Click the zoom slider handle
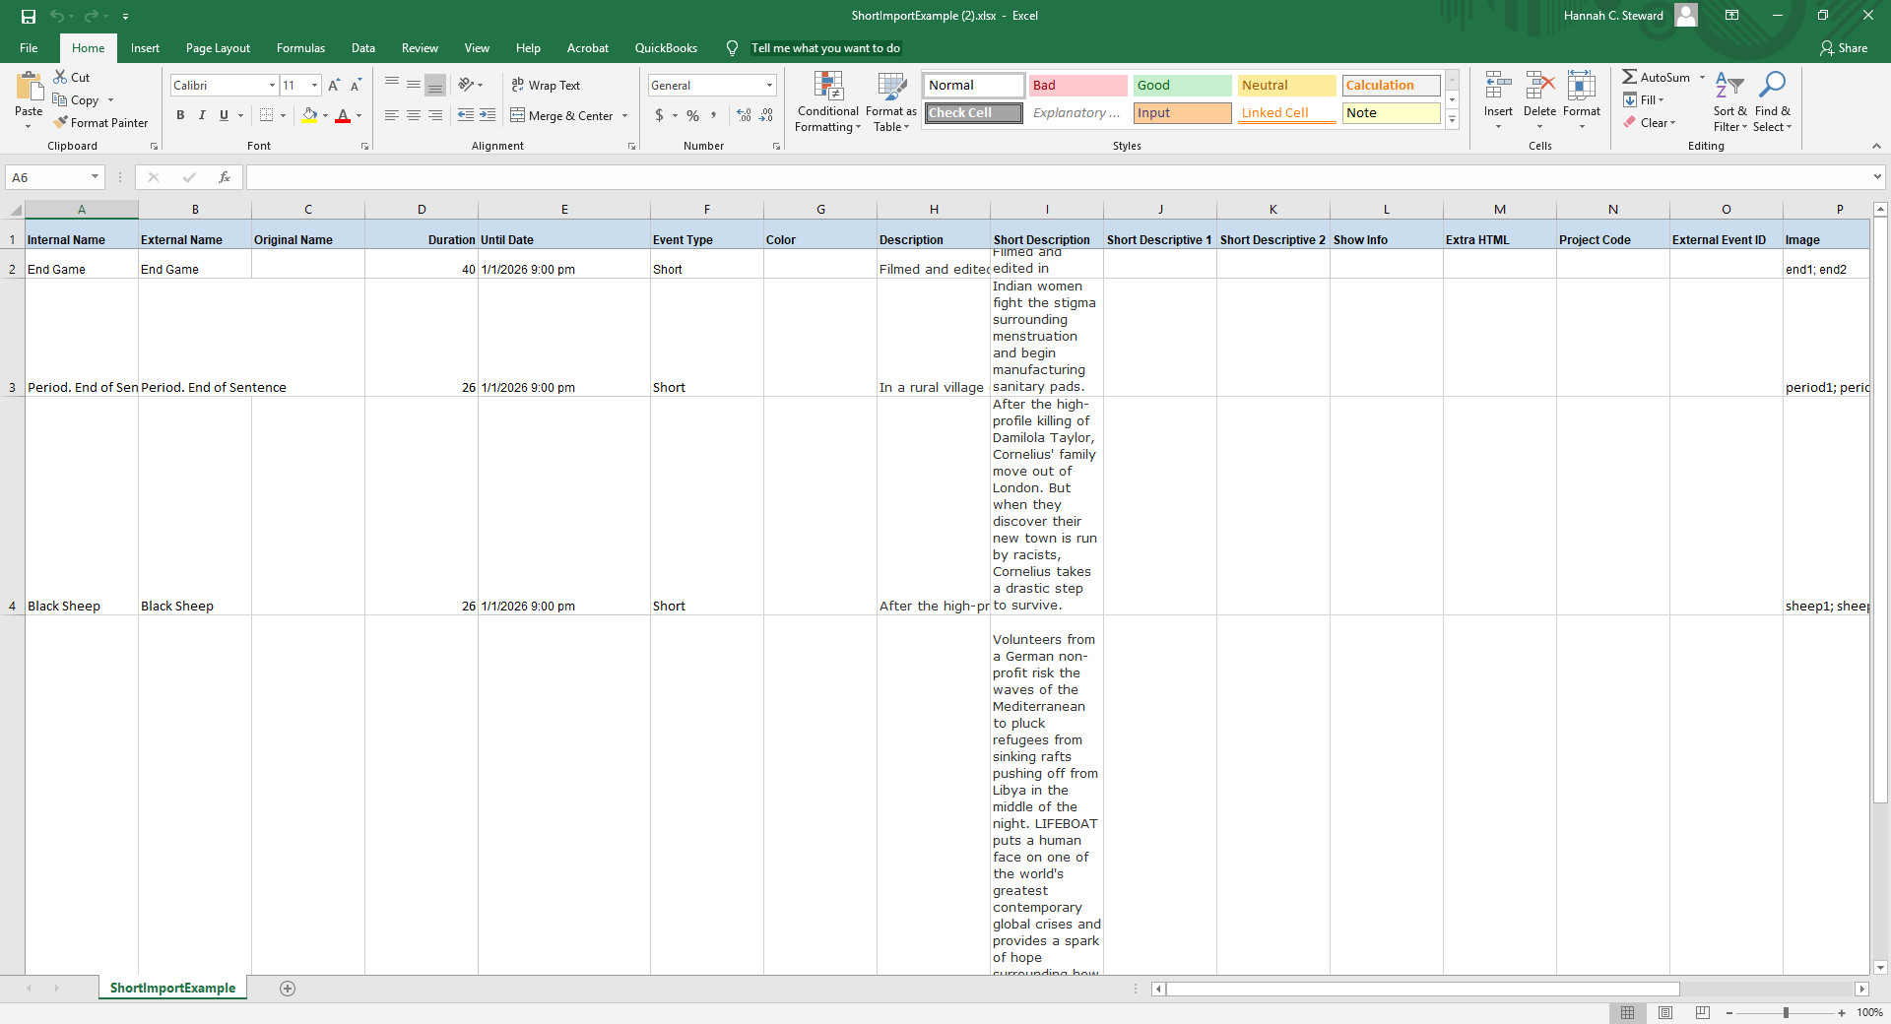 pyautogui.click(x=1786, y=1012)
